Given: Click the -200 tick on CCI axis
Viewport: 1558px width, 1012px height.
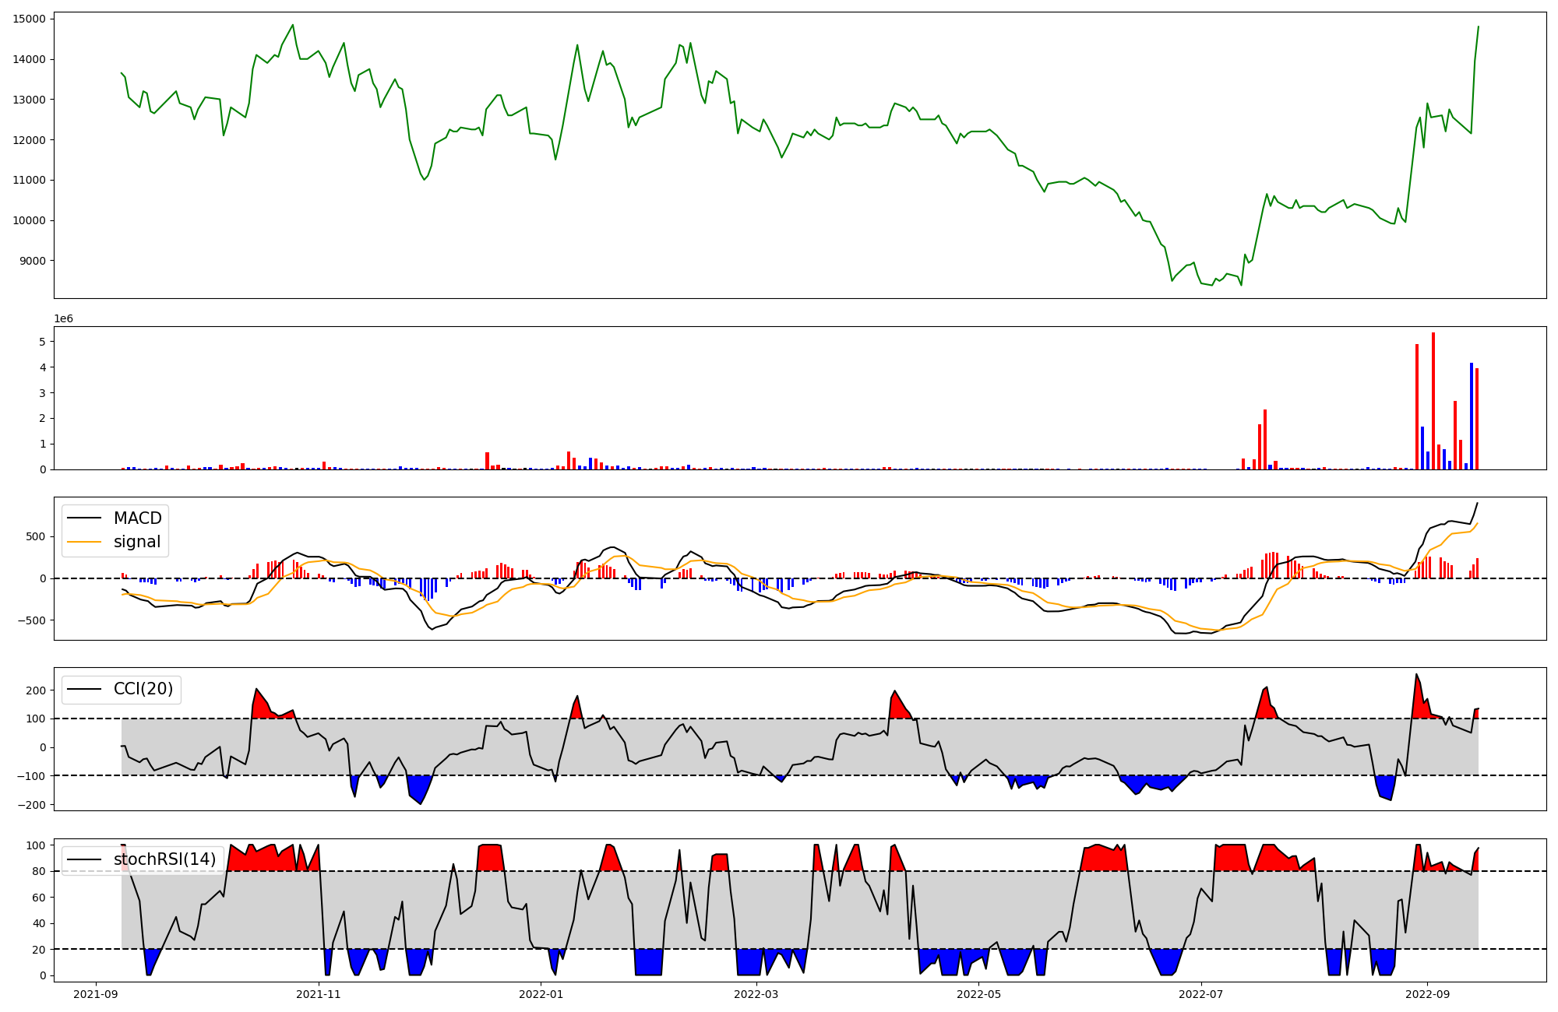Looking at the screenshot, I should pos(32,805).
